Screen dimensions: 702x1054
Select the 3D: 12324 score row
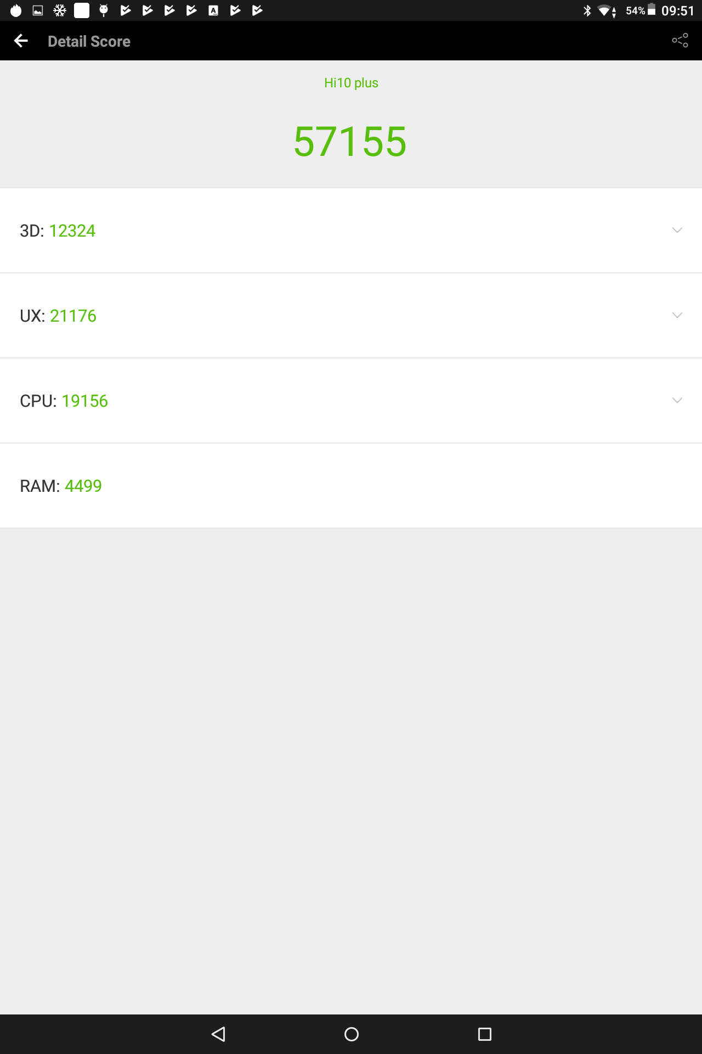351,231
